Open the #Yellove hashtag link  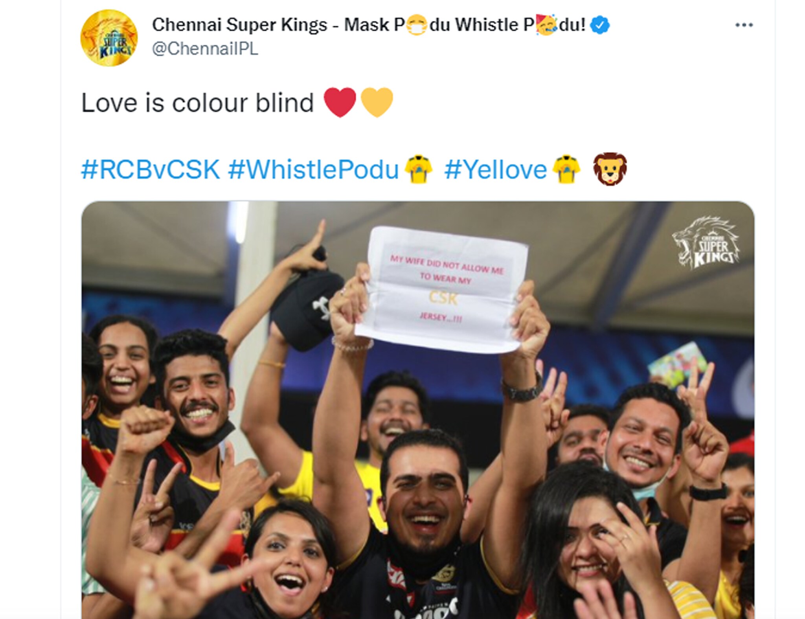click(x=495, y=169)
